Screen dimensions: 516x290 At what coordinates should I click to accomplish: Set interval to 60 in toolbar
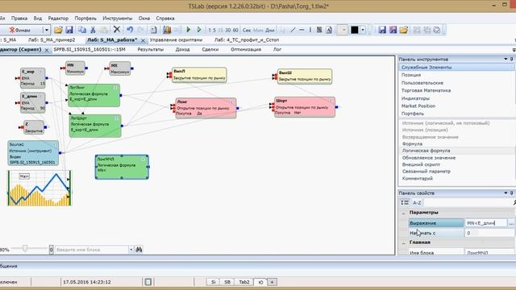pos(235,30)
